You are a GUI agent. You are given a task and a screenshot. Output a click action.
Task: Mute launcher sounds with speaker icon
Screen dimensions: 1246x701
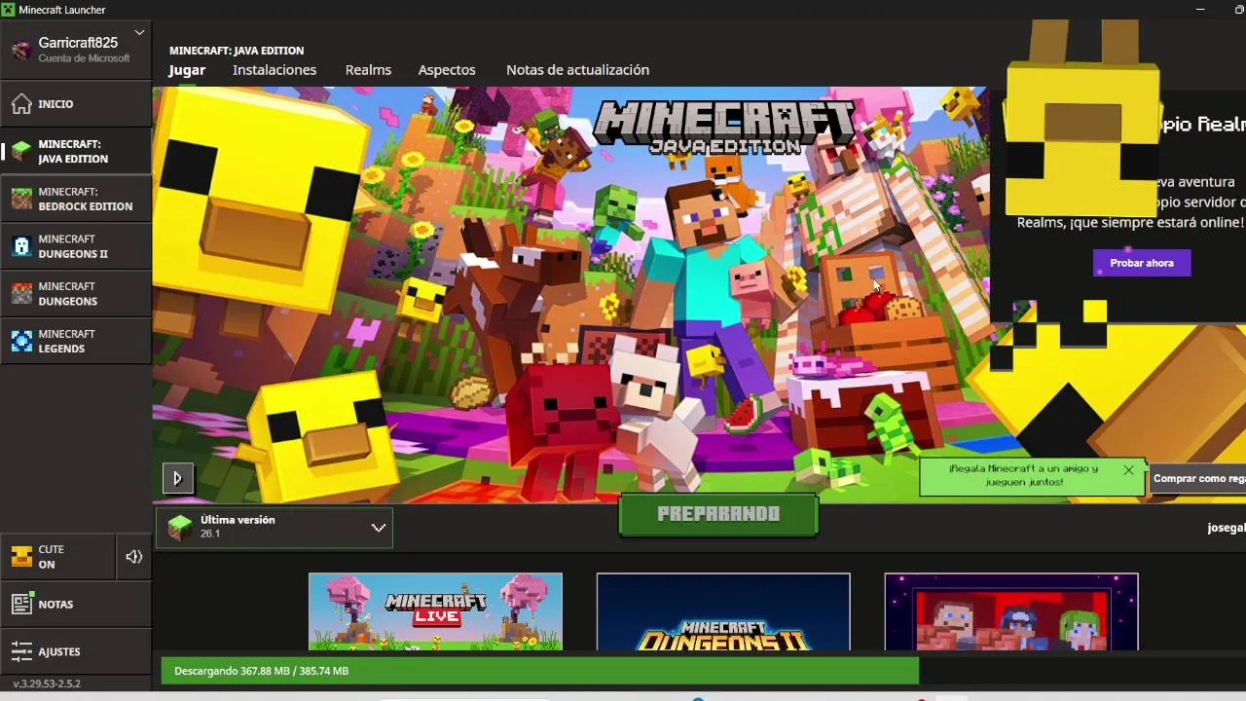click(134, 557)
